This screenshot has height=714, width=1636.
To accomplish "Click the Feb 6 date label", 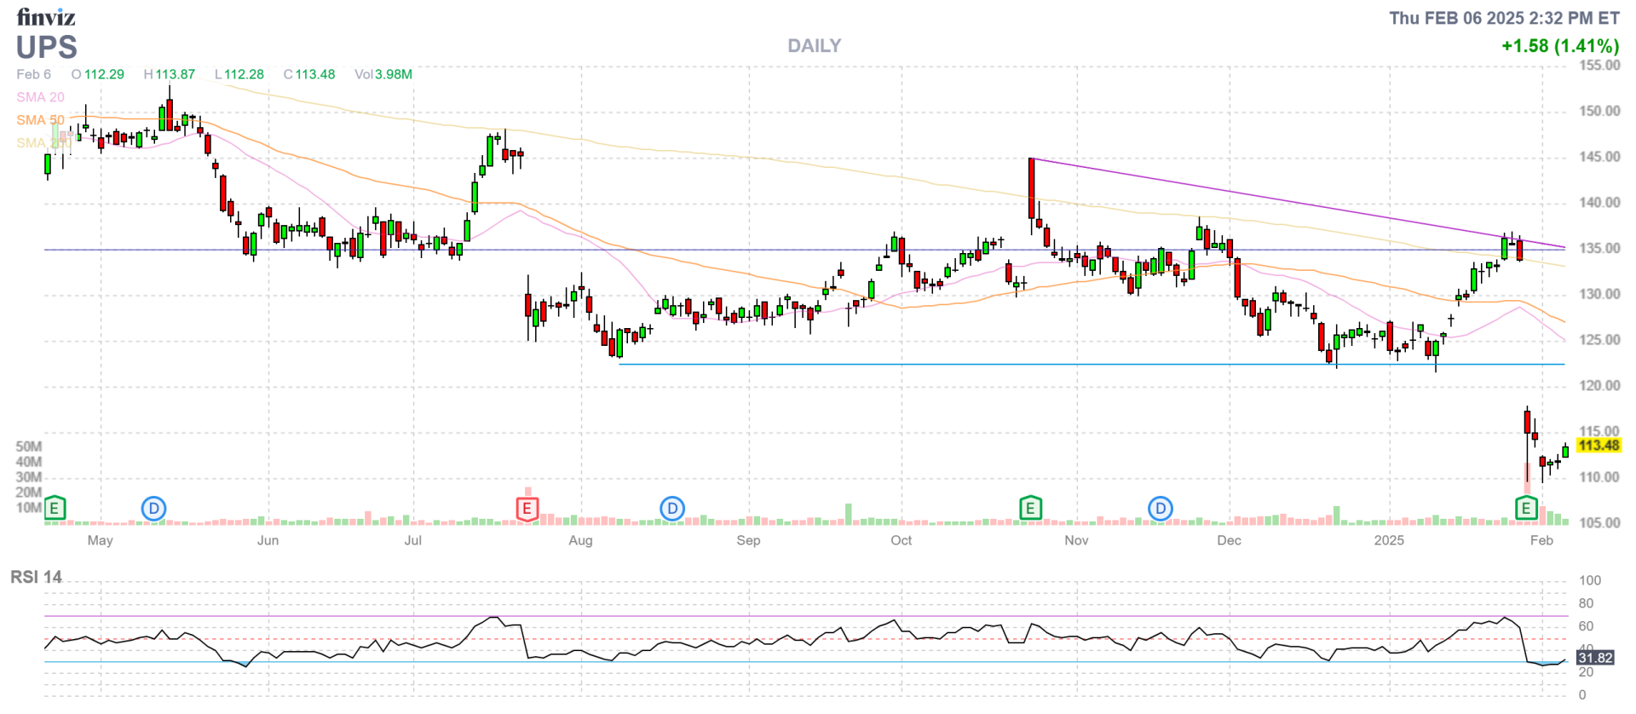I will (x=34, y=74).
